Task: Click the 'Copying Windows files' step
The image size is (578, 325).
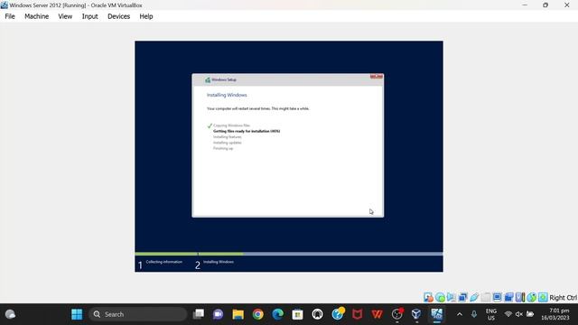Action: pyautogui.click(x=231, y=125)
